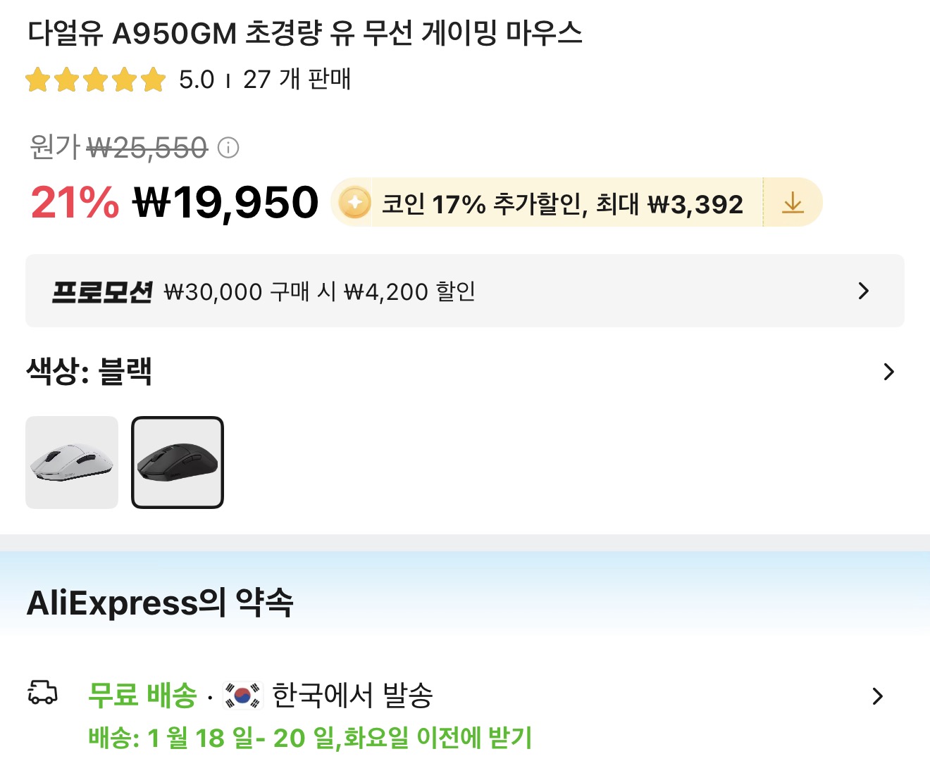Click the fifth star in the rating row
The width and height of the screenshot is (930, 761).
click(x=151, y=80)
